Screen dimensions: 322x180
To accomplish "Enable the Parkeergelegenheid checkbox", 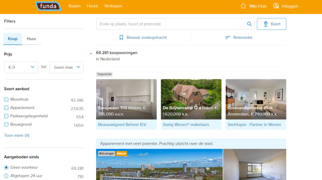I will (x=6, y=116).
